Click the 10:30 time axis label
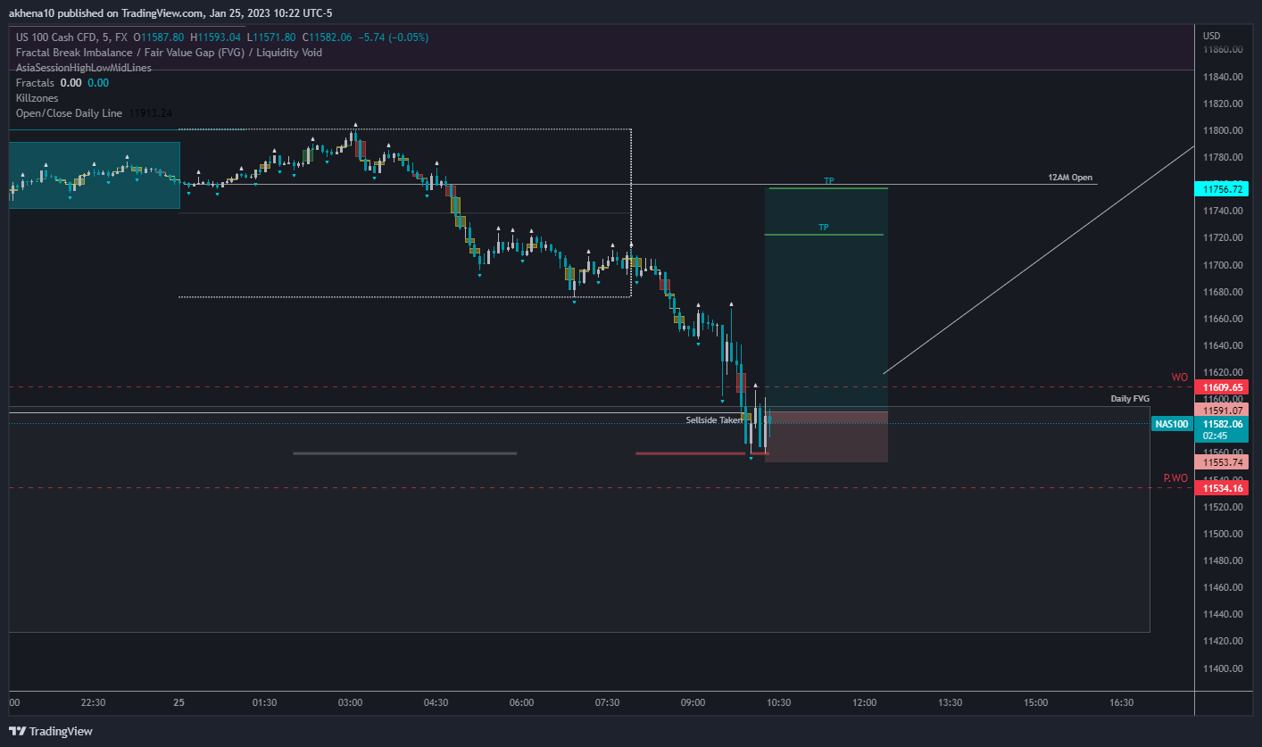The image size is (1262, 747). click(778, 702)
